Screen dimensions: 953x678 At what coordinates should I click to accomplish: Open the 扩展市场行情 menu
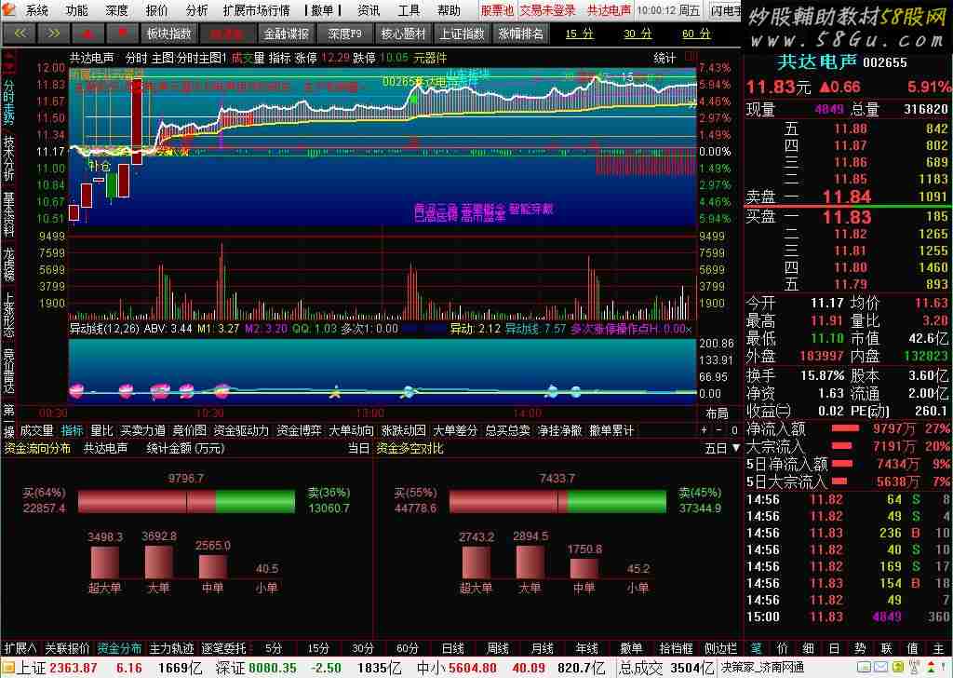257,10
